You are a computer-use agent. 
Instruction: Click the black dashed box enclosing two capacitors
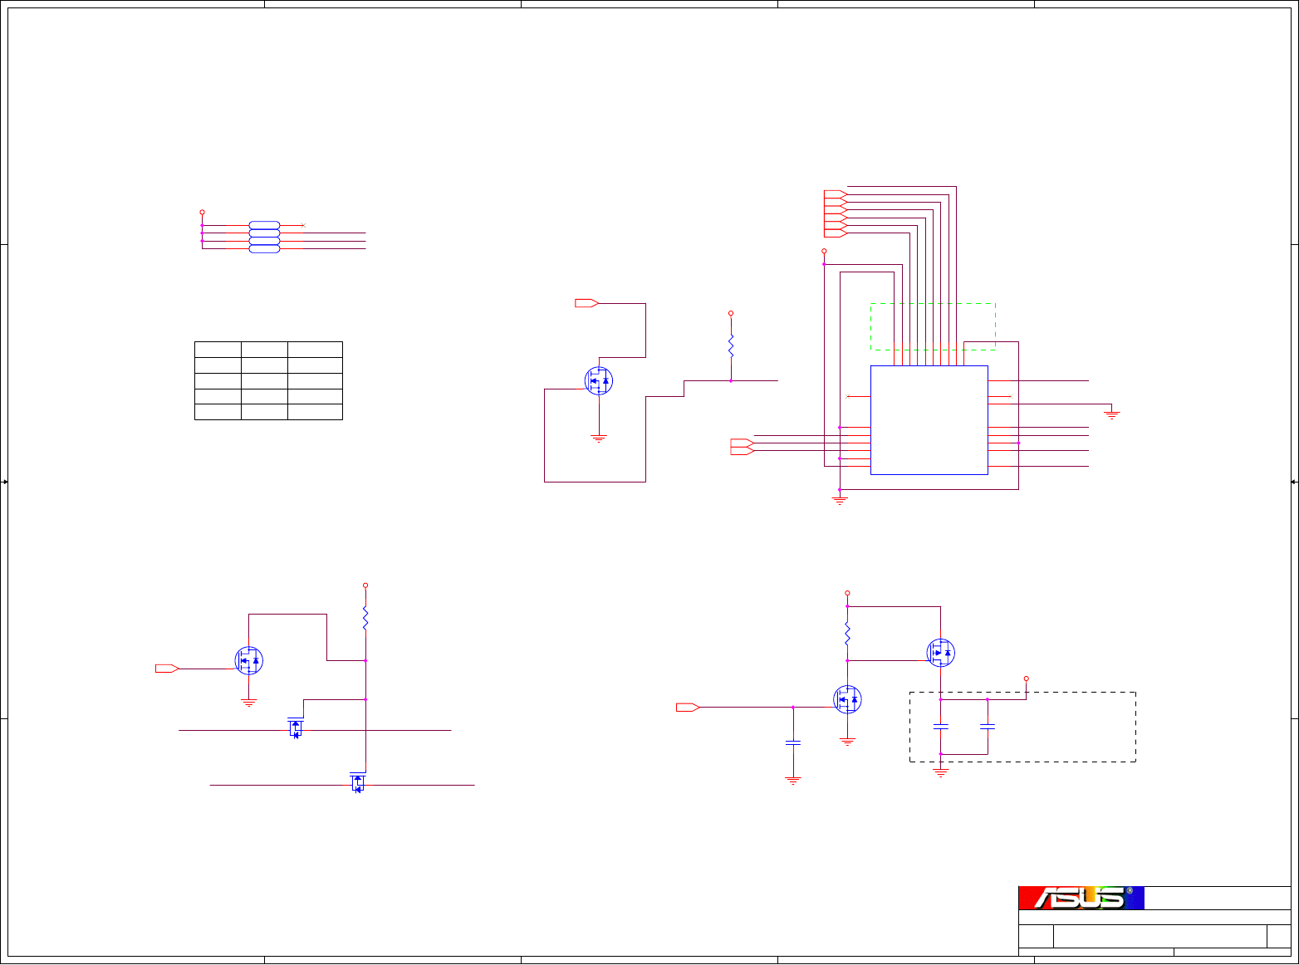click(x=1022, y=727)
